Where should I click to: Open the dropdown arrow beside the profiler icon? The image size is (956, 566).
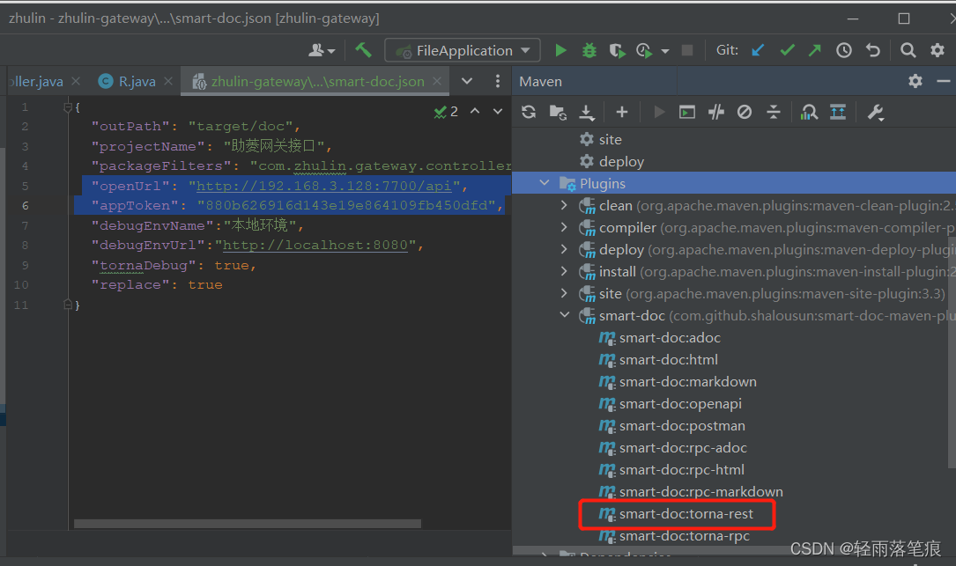(x=665, y=51)
